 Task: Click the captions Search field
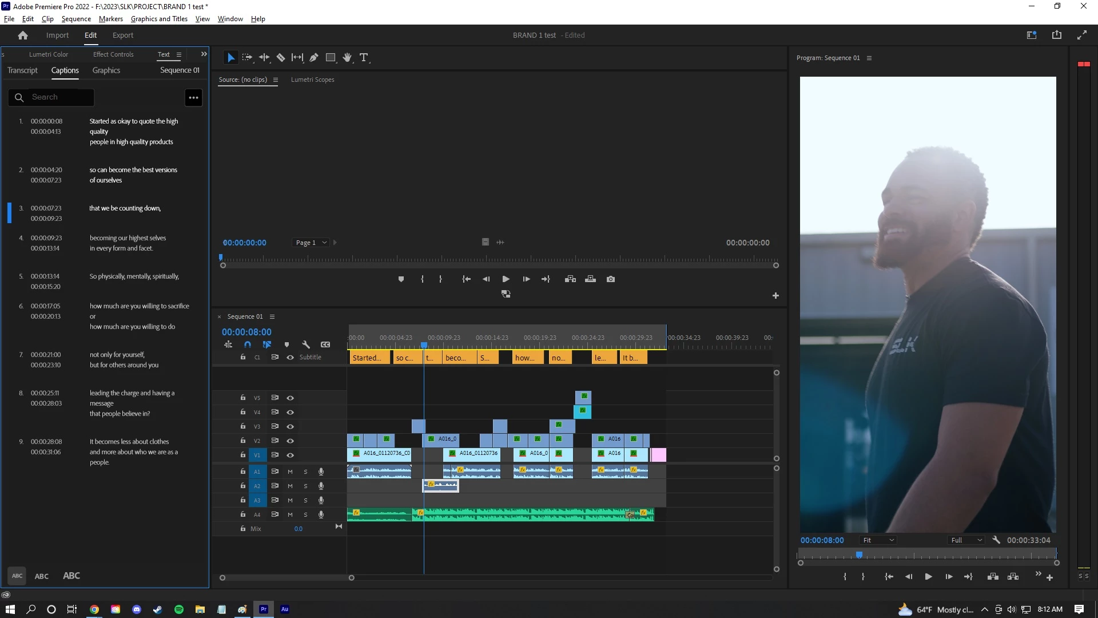click(x=57, y=97)
